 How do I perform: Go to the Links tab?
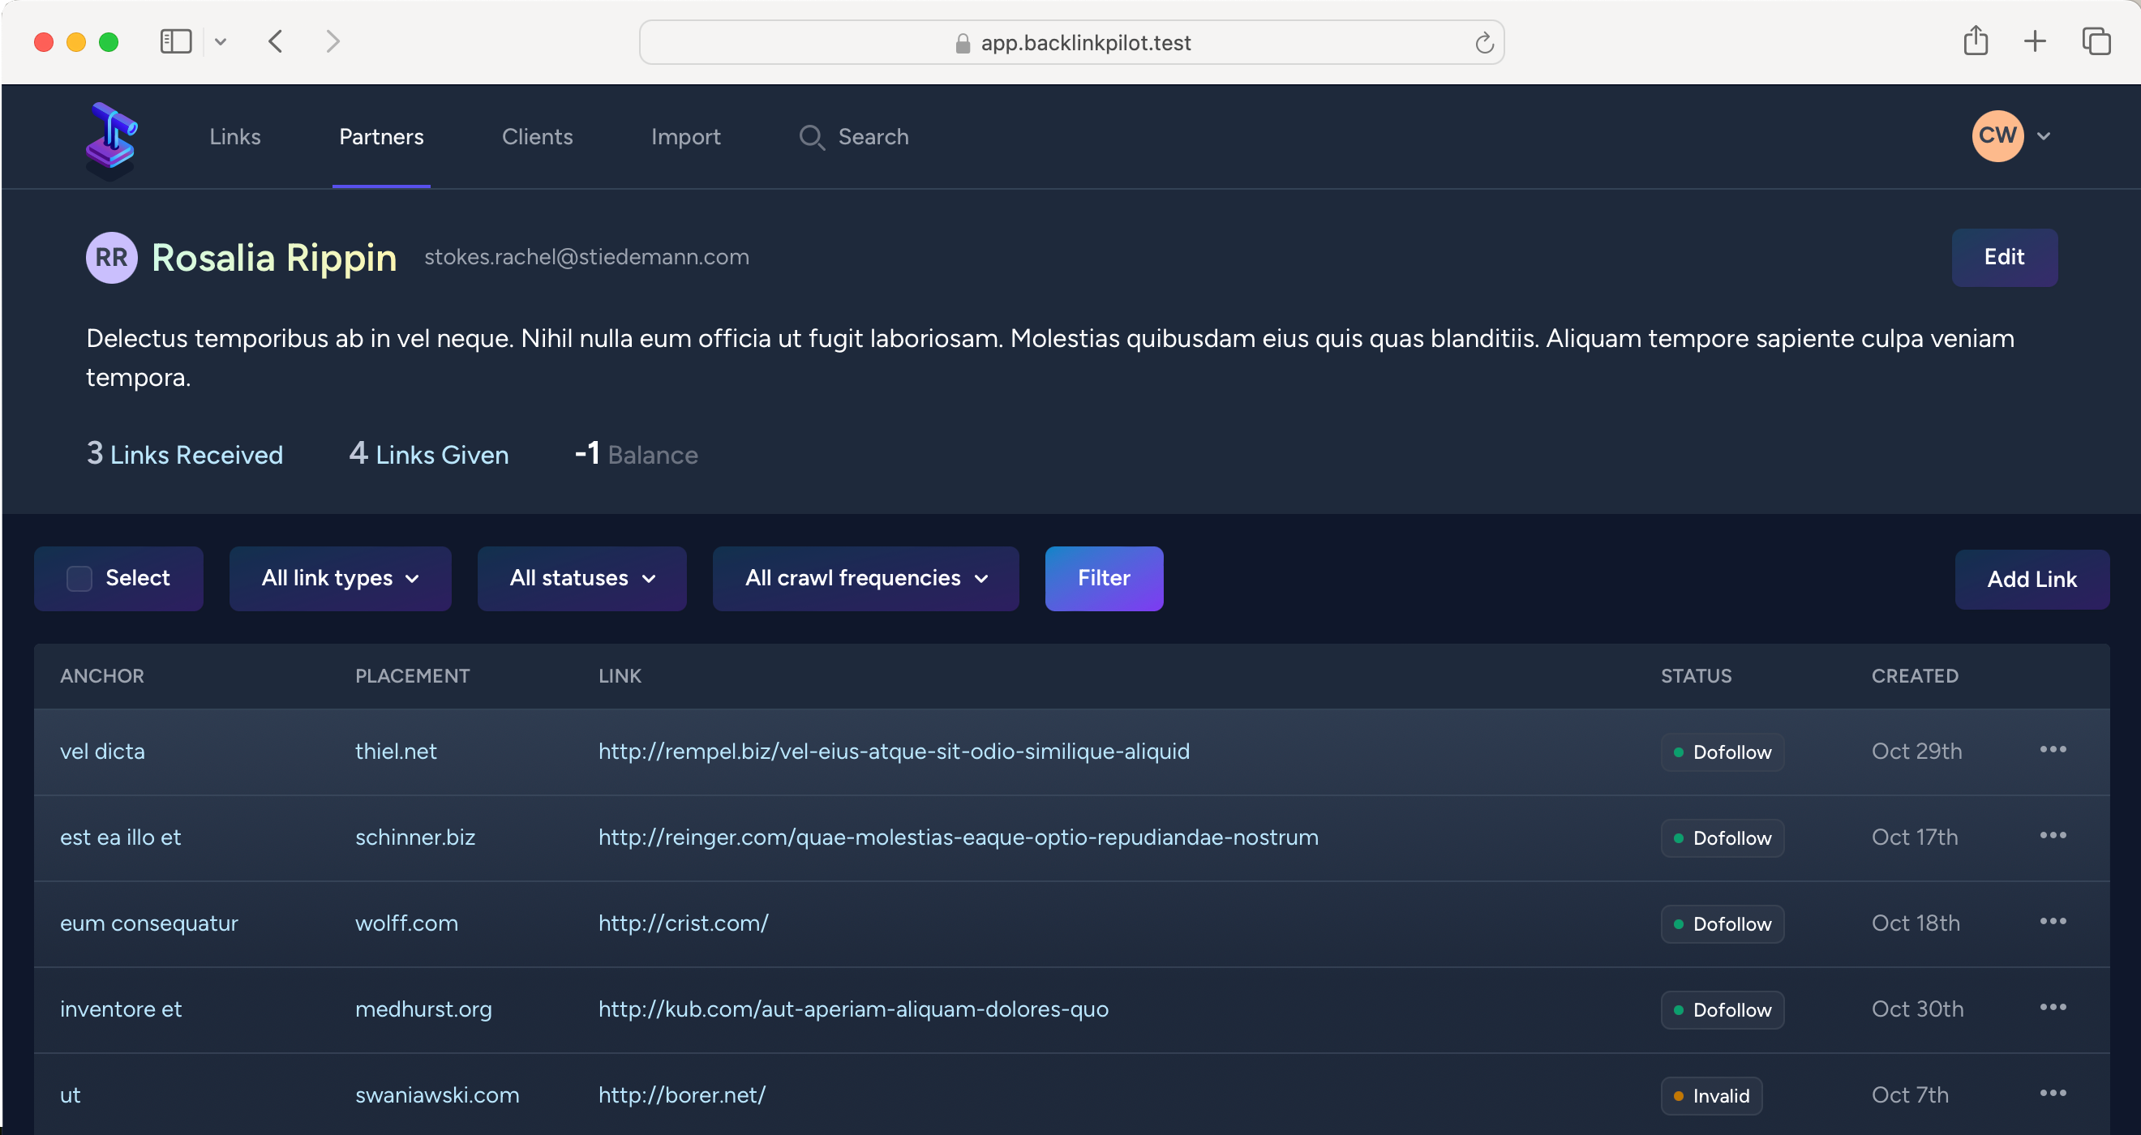pos(235,137)
